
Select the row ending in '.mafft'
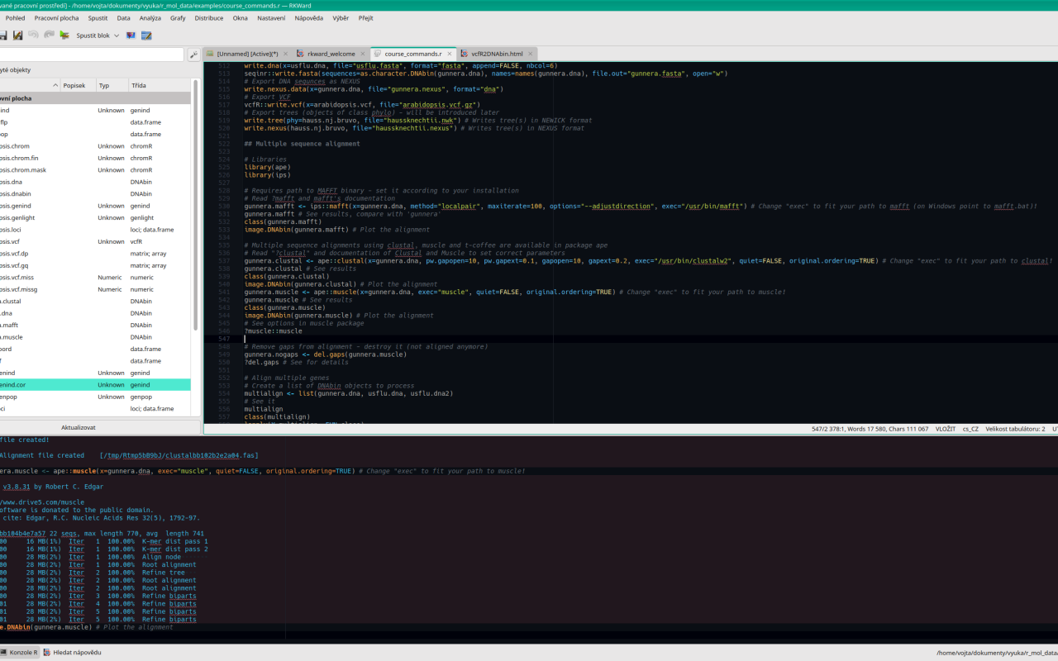[x=95, y=326]
